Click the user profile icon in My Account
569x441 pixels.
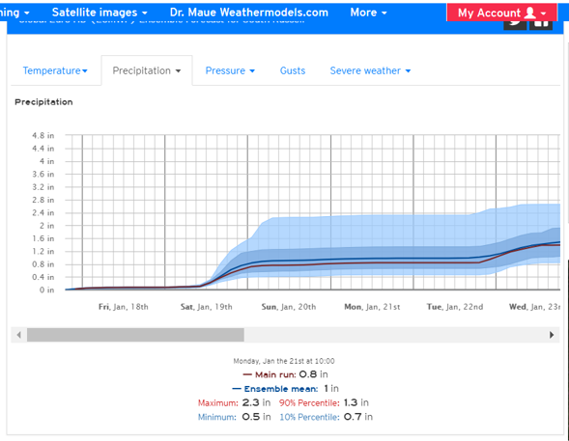[530, 13]
